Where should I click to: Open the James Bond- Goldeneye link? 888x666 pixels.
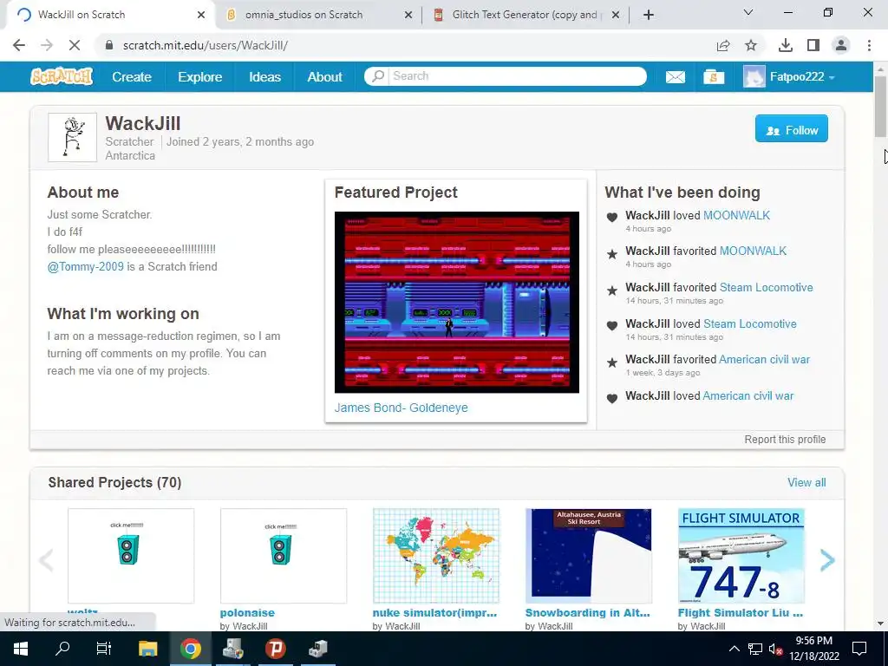(x=401, y=408)
